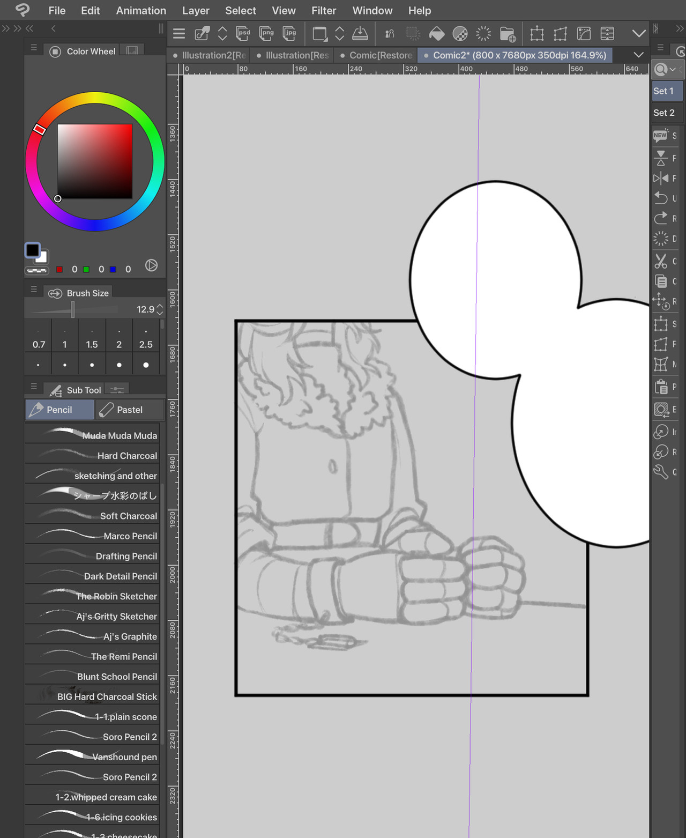Click the NEW speech bubble icon
This screenshot has height=838, width=686.
click(x=661, y=135)
